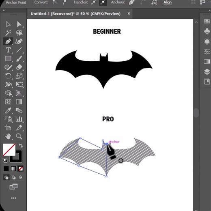Change the screen mode
Image resolution: width=211 pixels, height=211 pixels.
click(x=13, y=187)
